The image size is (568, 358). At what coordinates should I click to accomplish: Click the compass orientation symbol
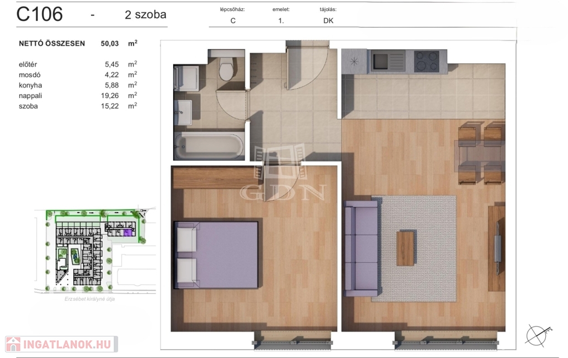pyautogui.click(x=539, y=334)
